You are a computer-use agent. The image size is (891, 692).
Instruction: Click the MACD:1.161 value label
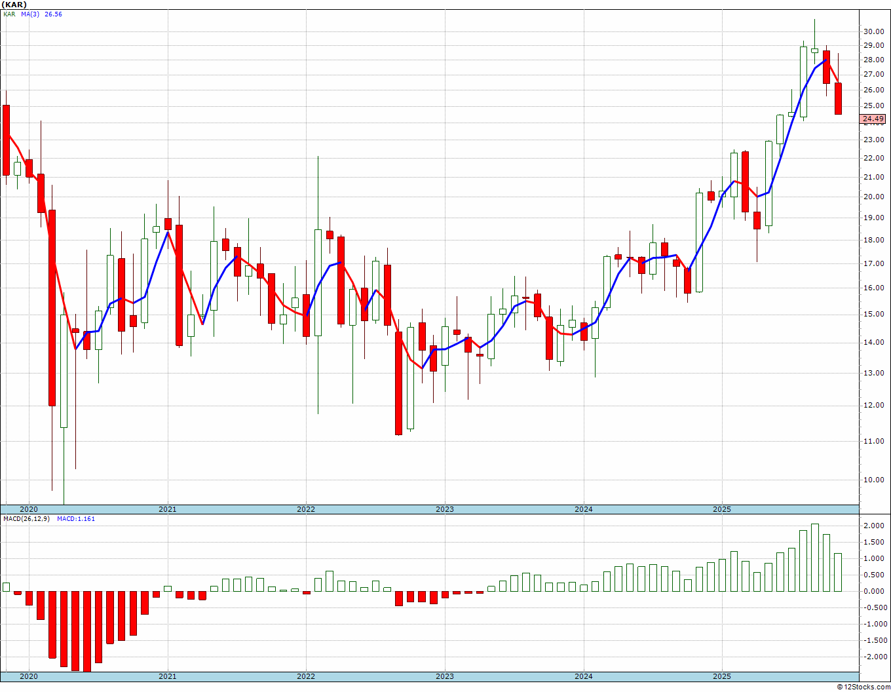click(x=75, y=519)
